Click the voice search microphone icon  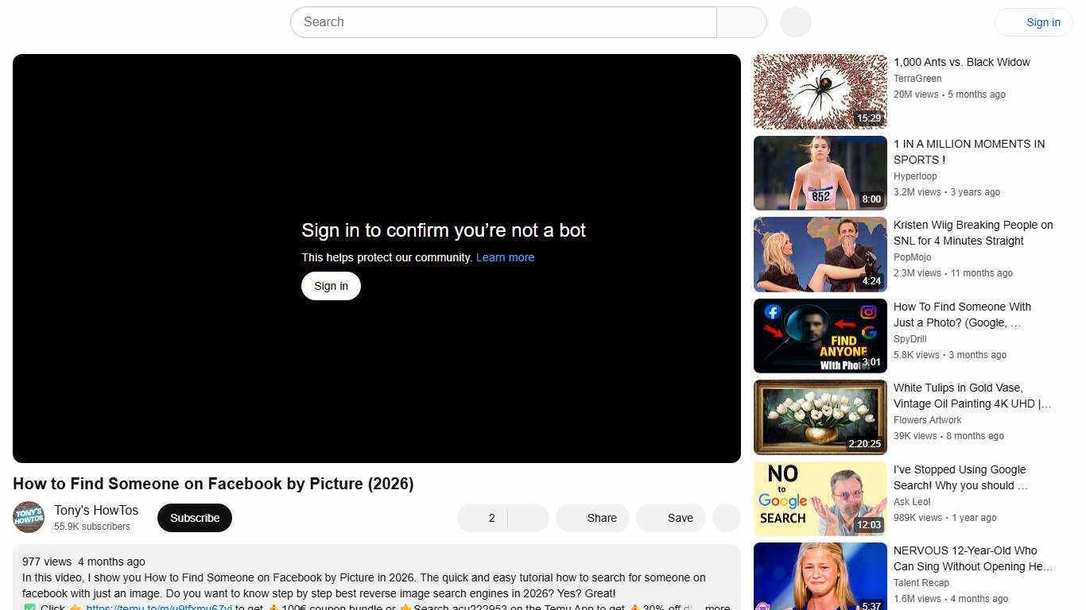click(794, 21)
